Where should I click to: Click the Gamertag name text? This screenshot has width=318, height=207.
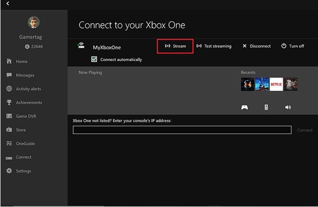coord(31,37)
